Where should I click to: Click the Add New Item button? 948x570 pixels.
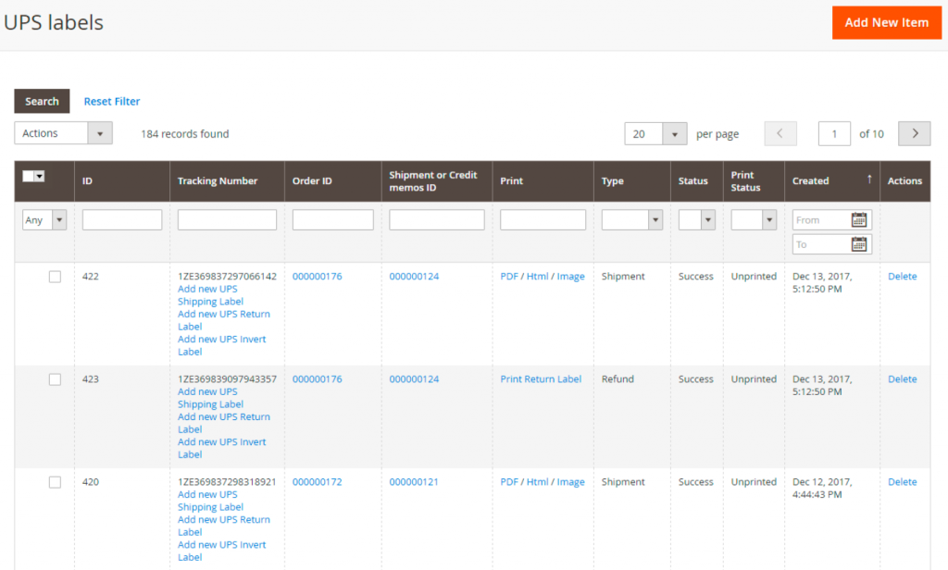[x=886, y=22]
